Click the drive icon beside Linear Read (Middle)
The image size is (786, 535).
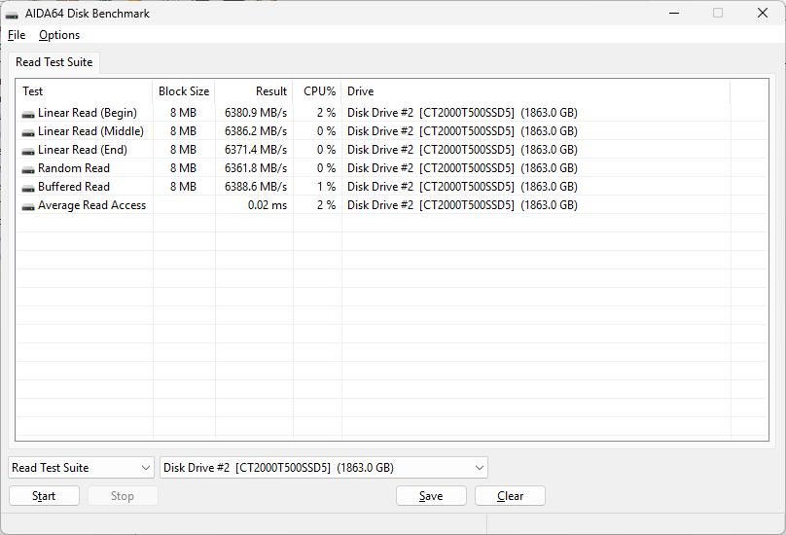pos(28,132)
